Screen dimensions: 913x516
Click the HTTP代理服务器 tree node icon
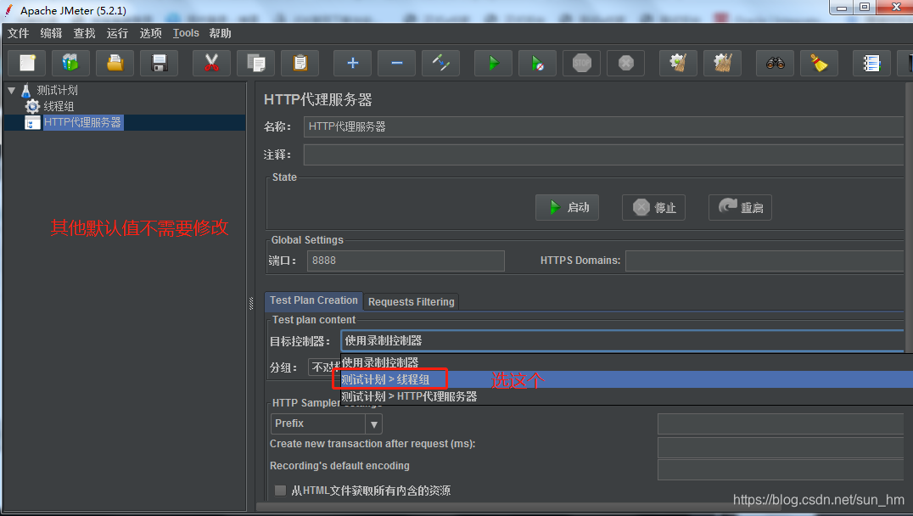coord(32,122)
